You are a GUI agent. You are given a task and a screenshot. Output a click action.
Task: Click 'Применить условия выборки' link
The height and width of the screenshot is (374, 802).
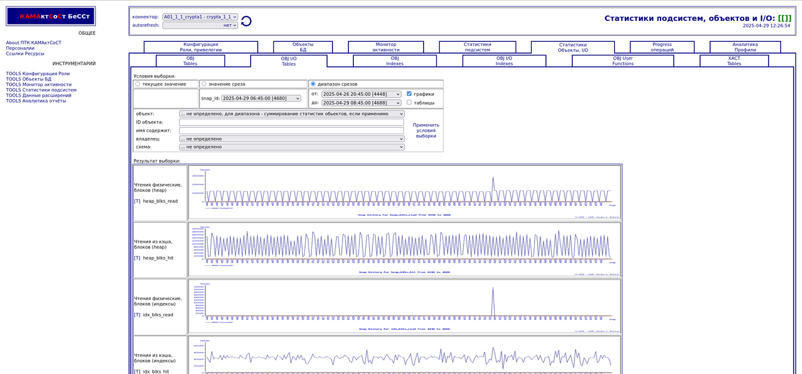click(x=425, y=130)
